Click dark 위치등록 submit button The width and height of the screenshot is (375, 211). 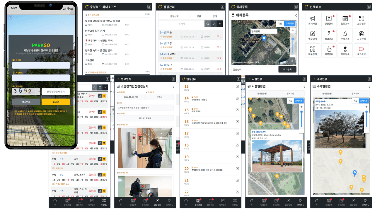click(x=287, y=69)
